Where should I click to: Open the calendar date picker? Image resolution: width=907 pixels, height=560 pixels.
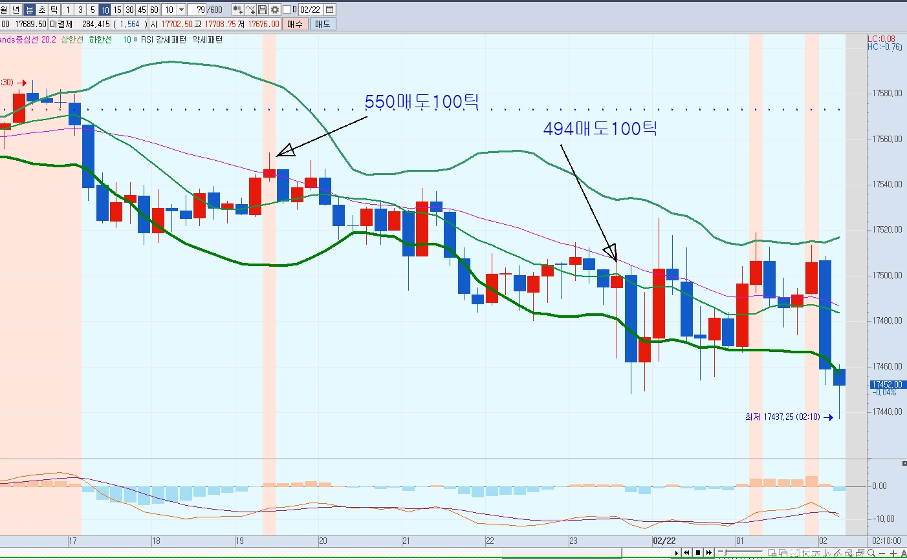click(x=329, y=10)
